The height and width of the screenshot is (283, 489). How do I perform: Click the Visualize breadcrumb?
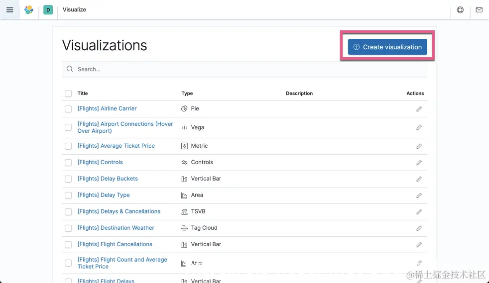coord(74,9)
